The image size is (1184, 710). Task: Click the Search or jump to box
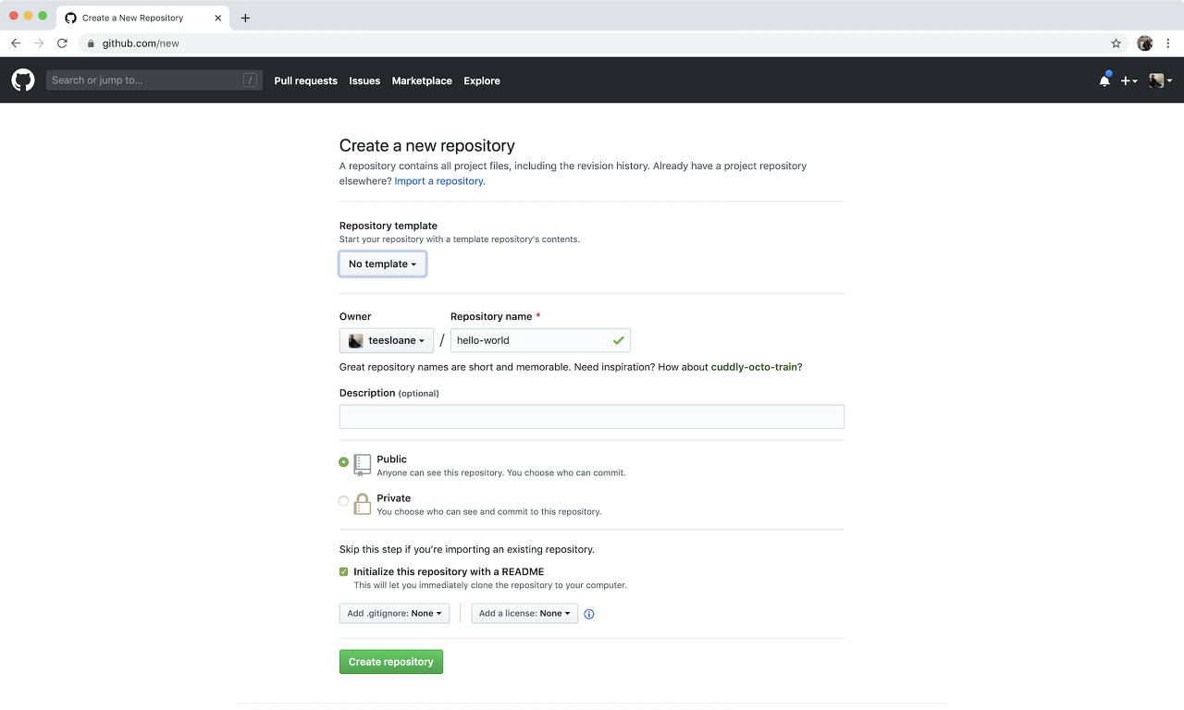pyautogui.click(x=154, y=80)
